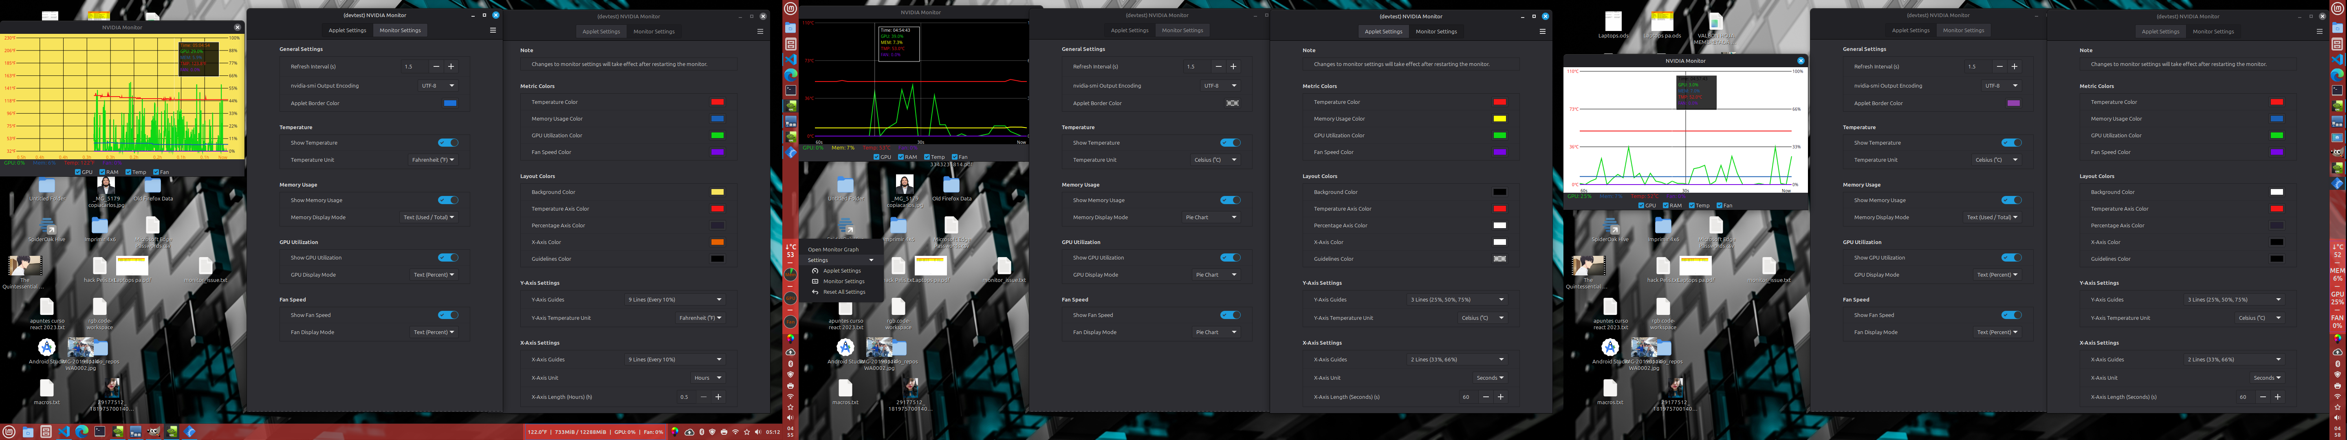Increase X-Axis Length (Hours) with the plus button

(718, 397)
